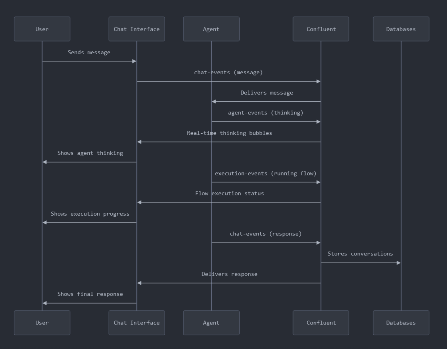The image size is (447, 349).
Task: Click the top Agent participant box
Action: 211,29
